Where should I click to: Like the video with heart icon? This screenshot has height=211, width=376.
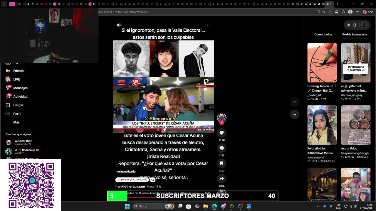point(221,133)
